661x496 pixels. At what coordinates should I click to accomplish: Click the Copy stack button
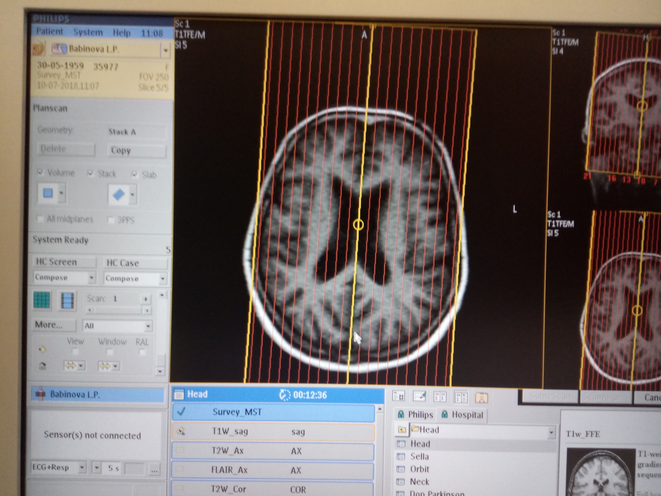coord(137,150)
